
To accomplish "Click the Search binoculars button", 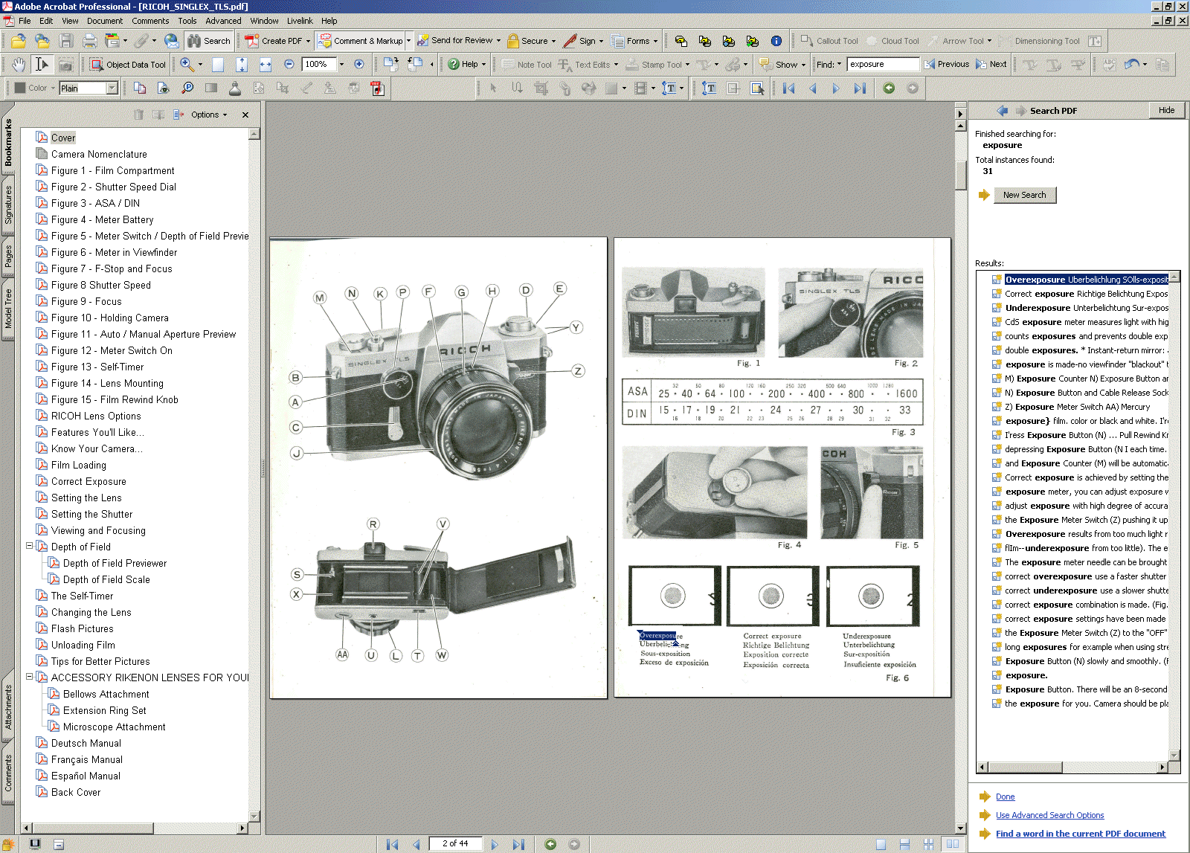I will [209, 41].
